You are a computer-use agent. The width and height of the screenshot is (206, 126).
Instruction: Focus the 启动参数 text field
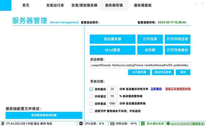[140, 65]
